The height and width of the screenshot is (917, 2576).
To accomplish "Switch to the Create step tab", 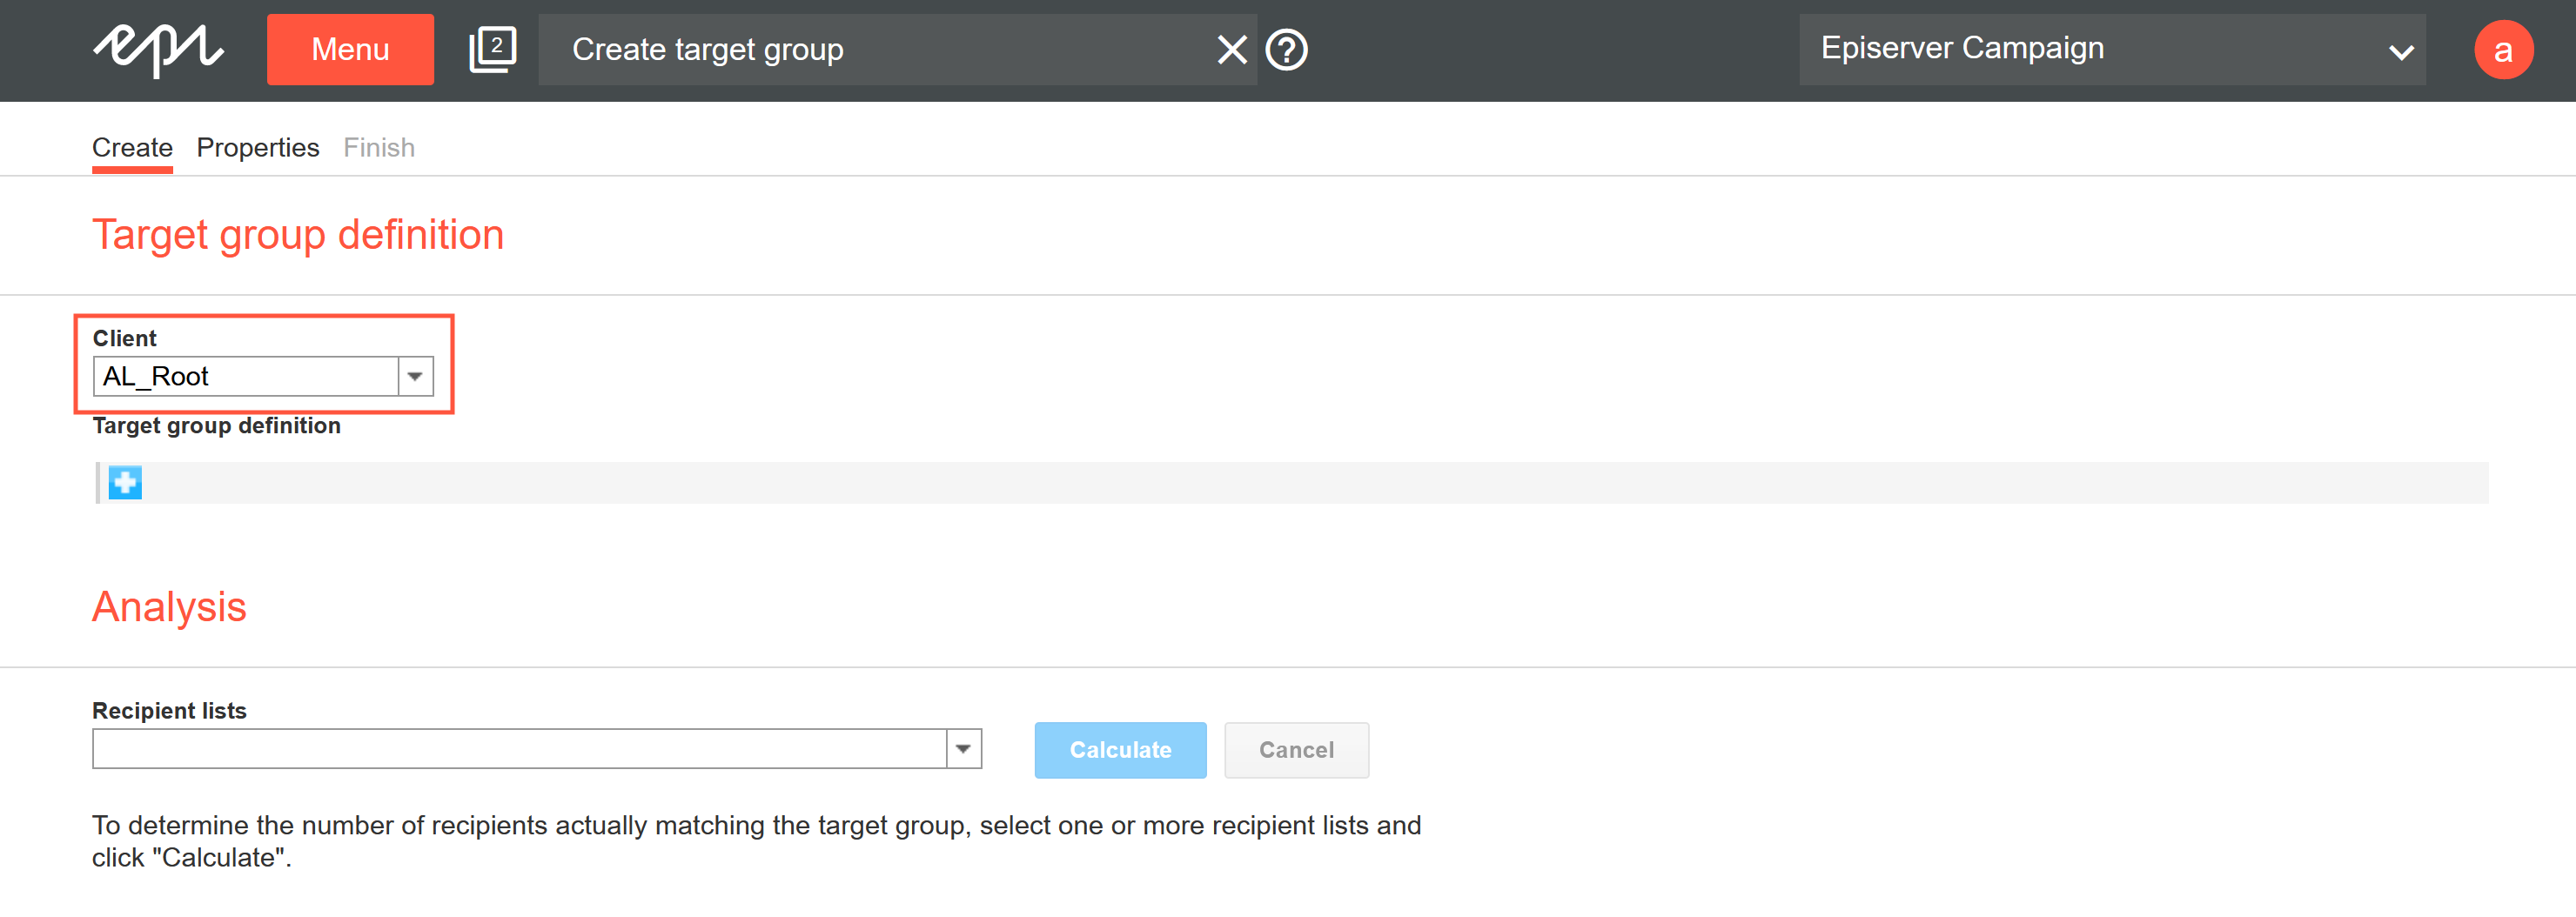I will click(x=132, y=148).
